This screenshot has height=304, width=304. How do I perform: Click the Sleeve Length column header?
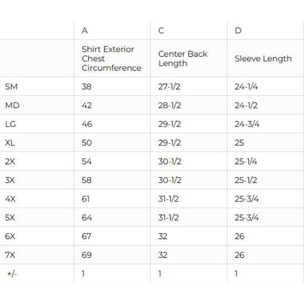point(263,59)
